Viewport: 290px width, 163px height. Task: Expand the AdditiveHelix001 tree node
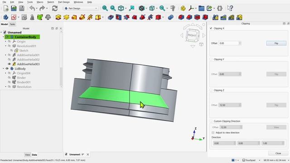point(5,55)
